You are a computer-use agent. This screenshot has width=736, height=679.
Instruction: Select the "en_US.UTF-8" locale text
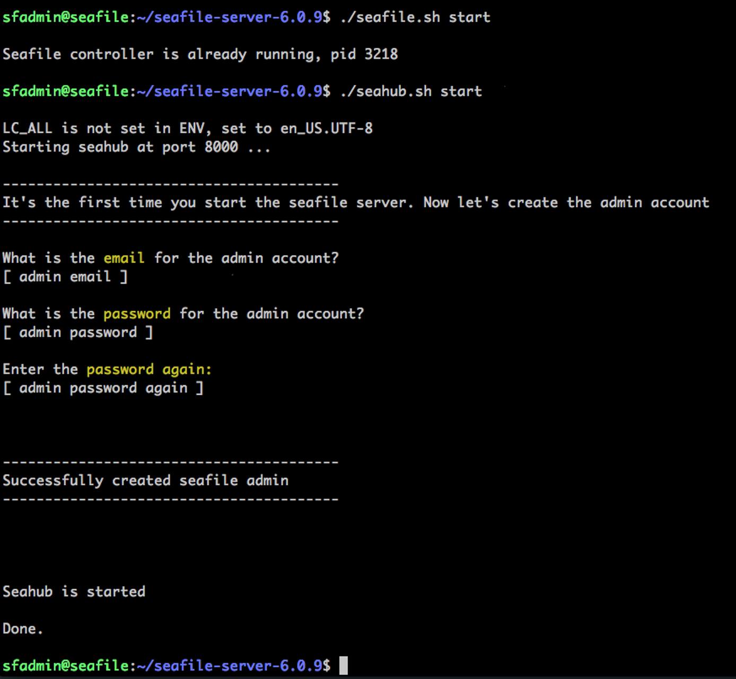tap(326, 128)
